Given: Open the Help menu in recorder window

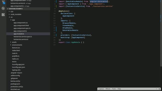Looking at the screenshot, I should [x=119, y=89].
